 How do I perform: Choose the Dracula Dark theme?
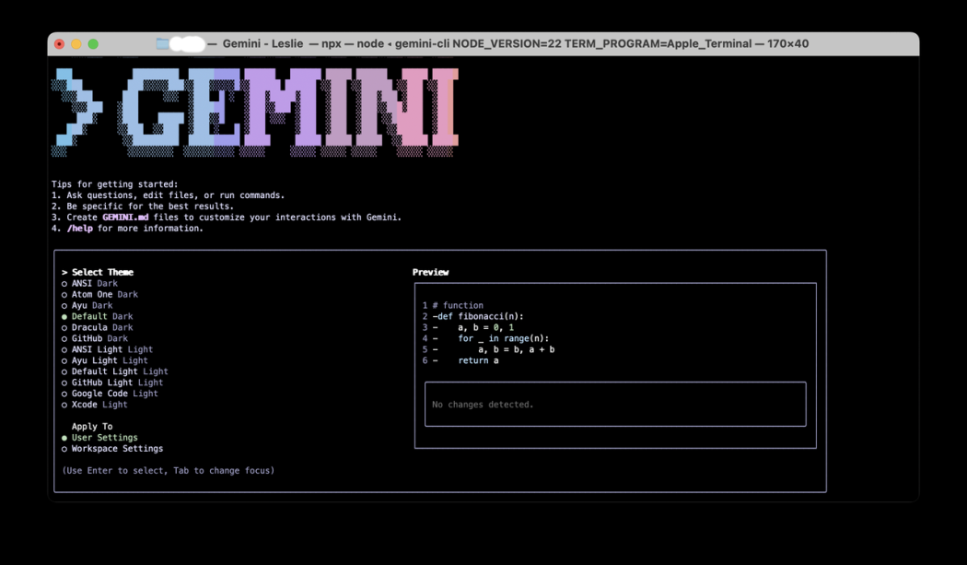pyautogui.click(x=101, y=327)
